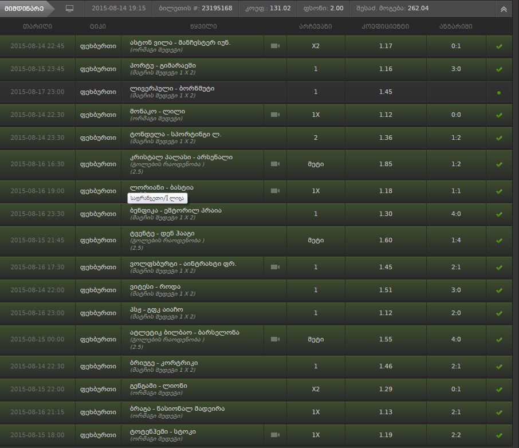This screenshot has height=448, width=519.
Task: Select match ასტონ ვილა - მანჩესტერ იუნ.
Action: [180, 43]
